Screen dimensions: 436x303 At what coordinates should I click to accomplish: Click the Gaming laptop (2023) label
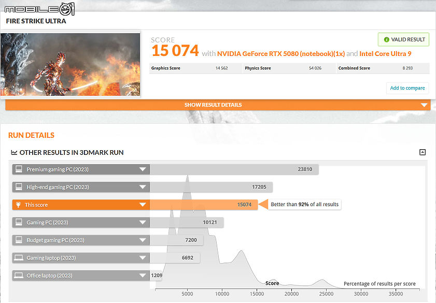coord(51,258)
